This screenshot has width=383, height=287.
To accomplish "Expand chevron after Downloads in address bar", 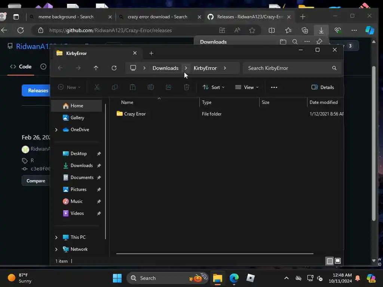I will [186, 68].
